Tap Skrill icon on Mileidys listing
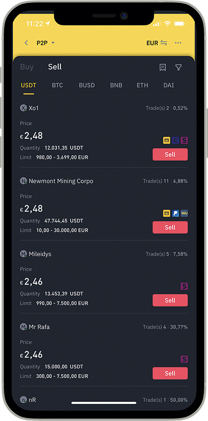The height and width of the screenshot is (421, 208). (x=184, y=286)
